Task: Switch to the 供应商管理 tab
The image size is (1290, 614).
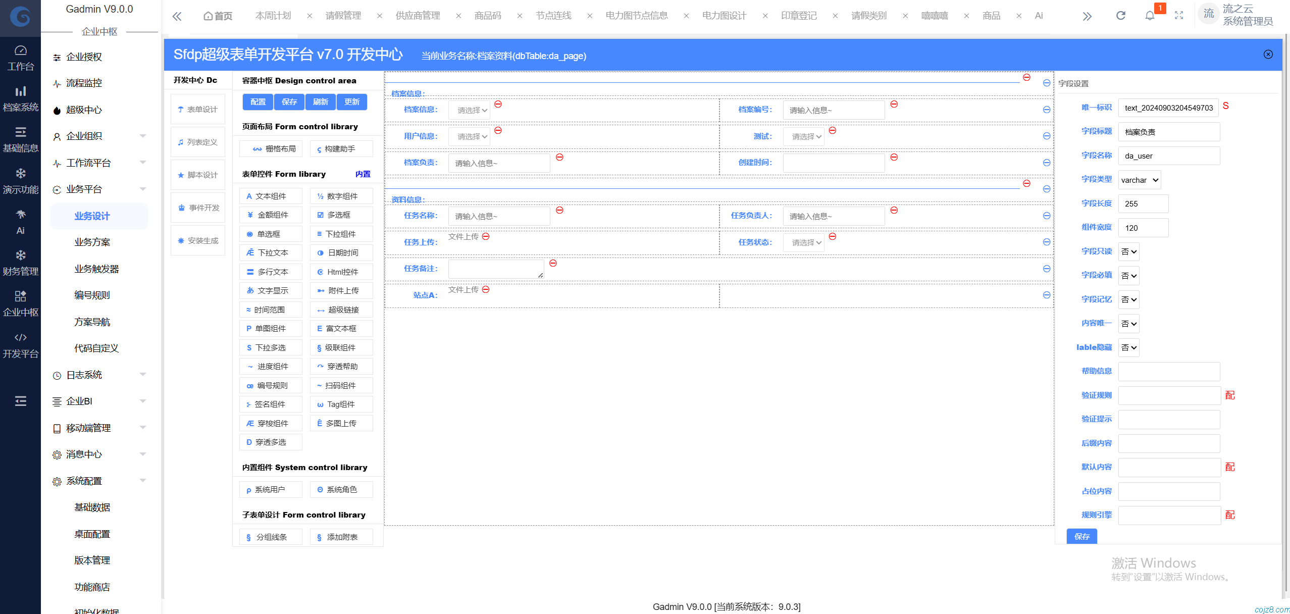Action: [418, 16]
